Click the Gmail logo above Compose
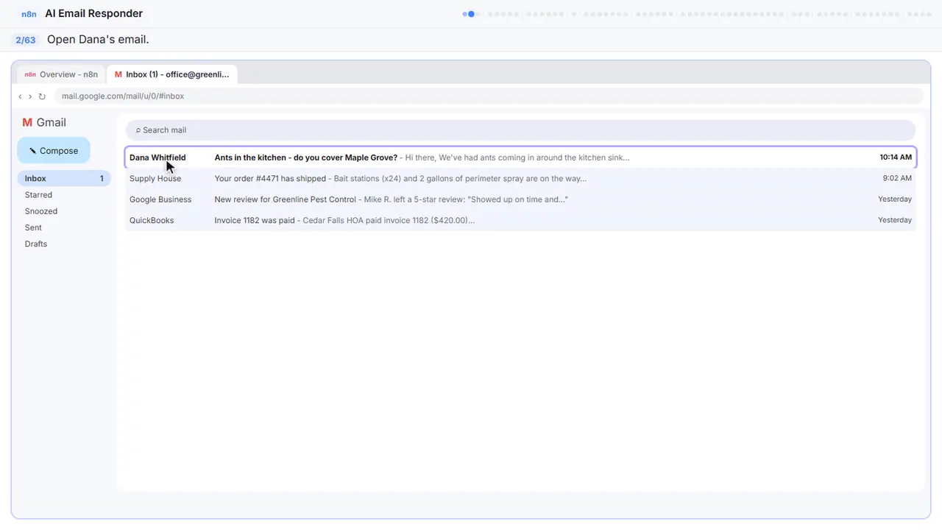Image resolution: width=942 pixels, height=530 pixels. click(44, 123)
